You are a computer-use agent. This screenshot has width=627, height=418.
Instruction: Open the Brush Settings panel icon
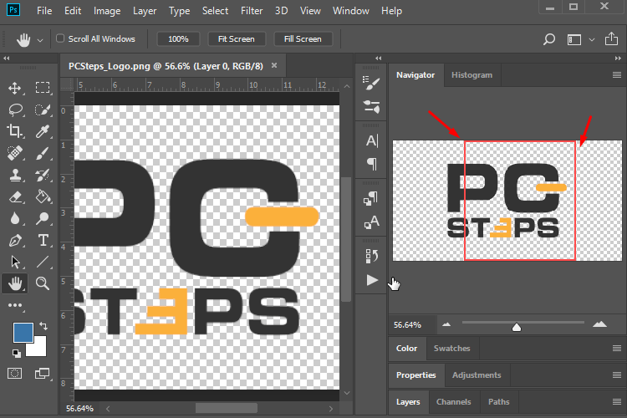[371, 84]
